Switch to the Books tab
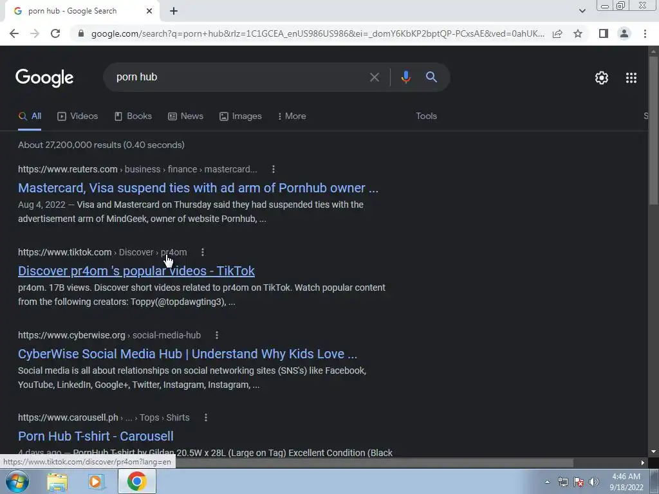Viewport: 659px width, 494px height. pyautogui.click(x=133, y=116)
